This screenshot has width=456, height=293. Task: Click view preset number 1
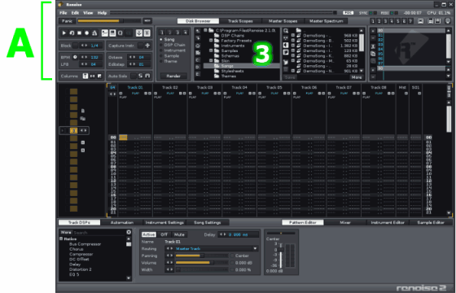(373, 21)
